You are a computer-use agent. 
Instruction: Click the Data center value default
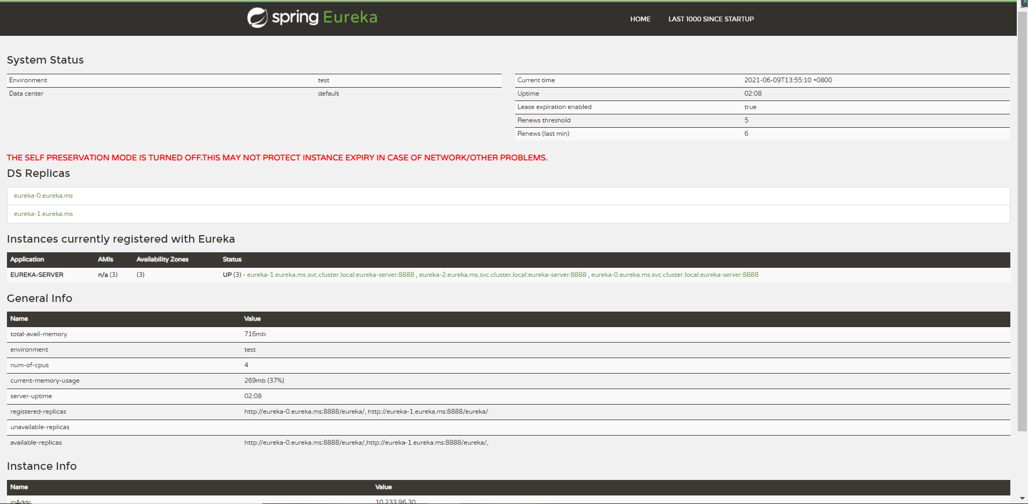(328, 94)
